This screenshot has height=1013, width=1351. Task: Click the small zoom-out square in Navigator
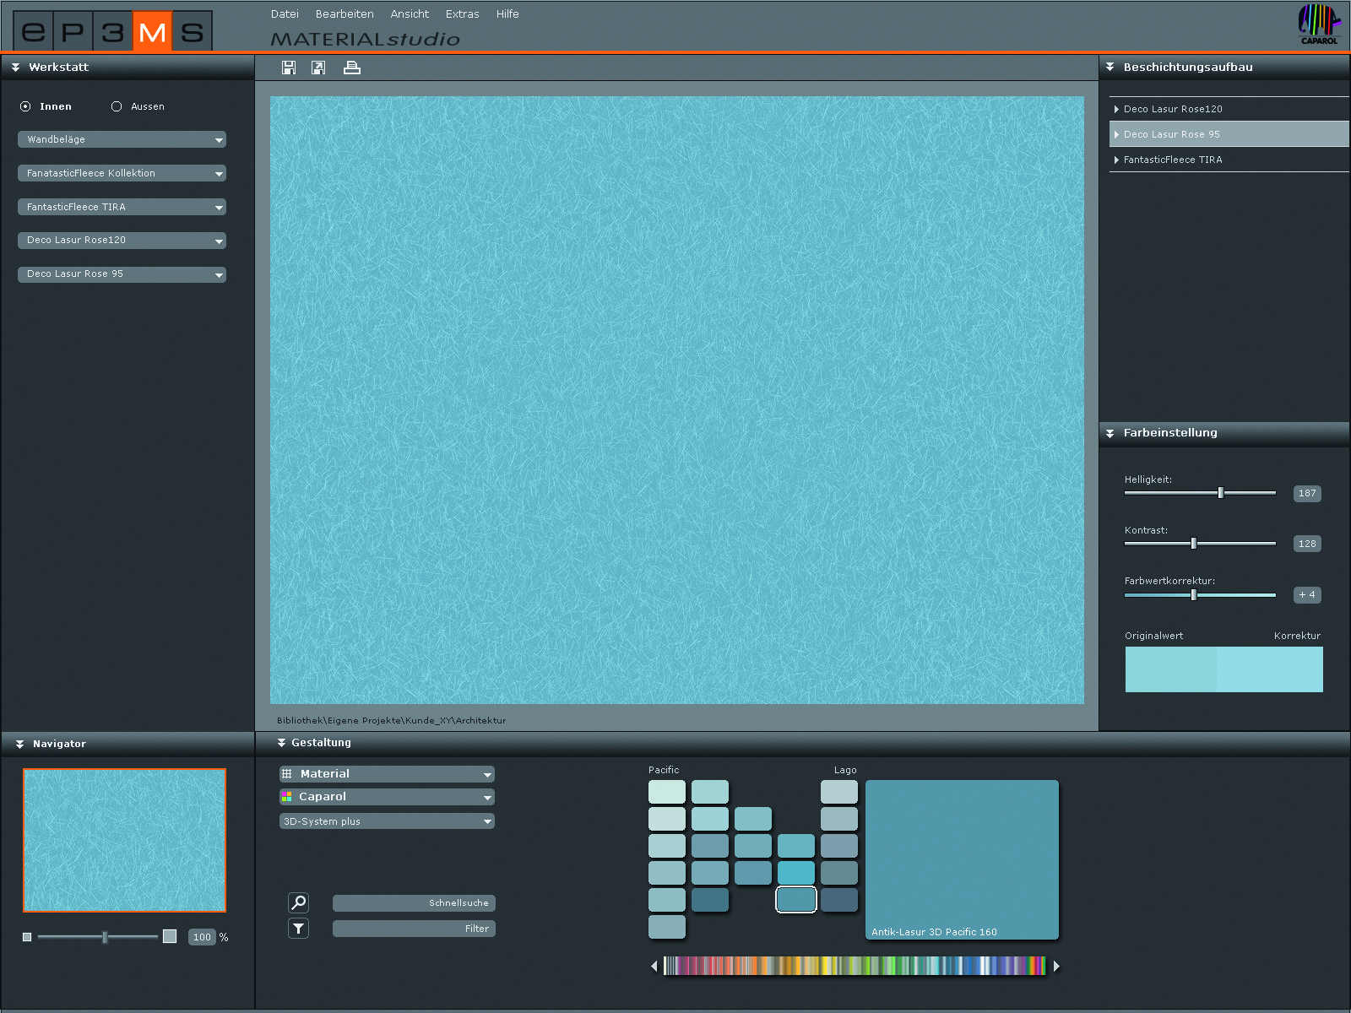pos(27,937)
